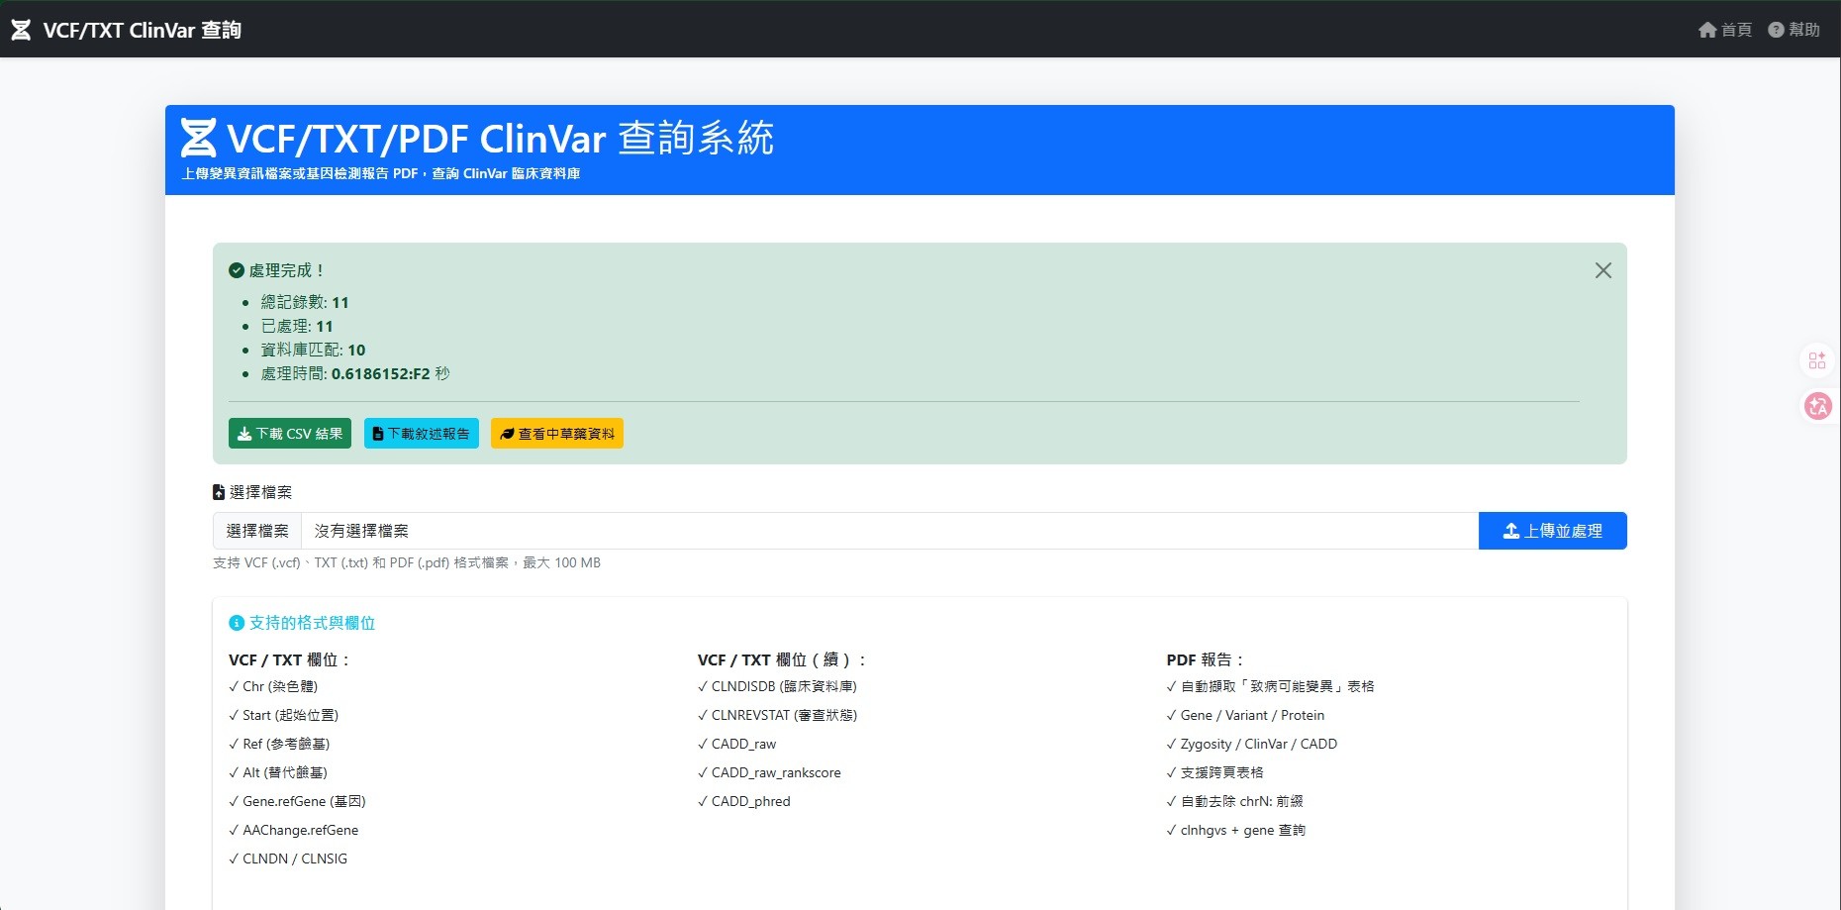Click the header subtitle about uploading variant files
This screenshot has height=910, width=1841.
pyautogui.click(x=381, y=173)
